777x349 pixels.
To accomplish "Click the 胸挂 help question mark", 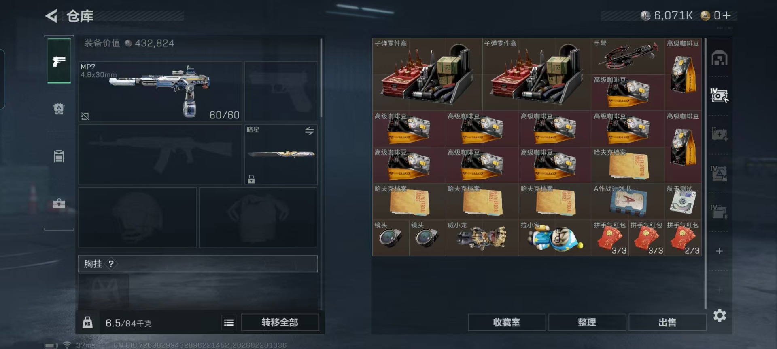I will (111, 264).
